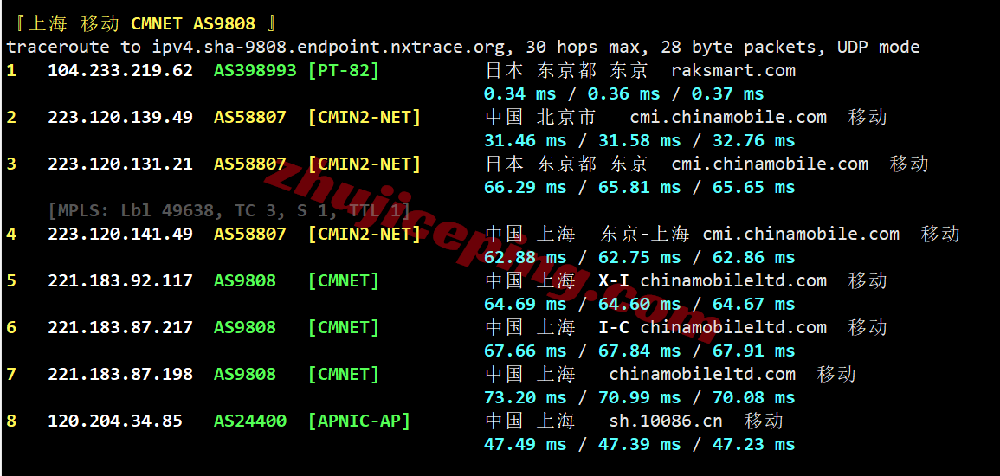Click hop number 8
The height and width of the screenshot is (476, 1000).
(11, 421)
